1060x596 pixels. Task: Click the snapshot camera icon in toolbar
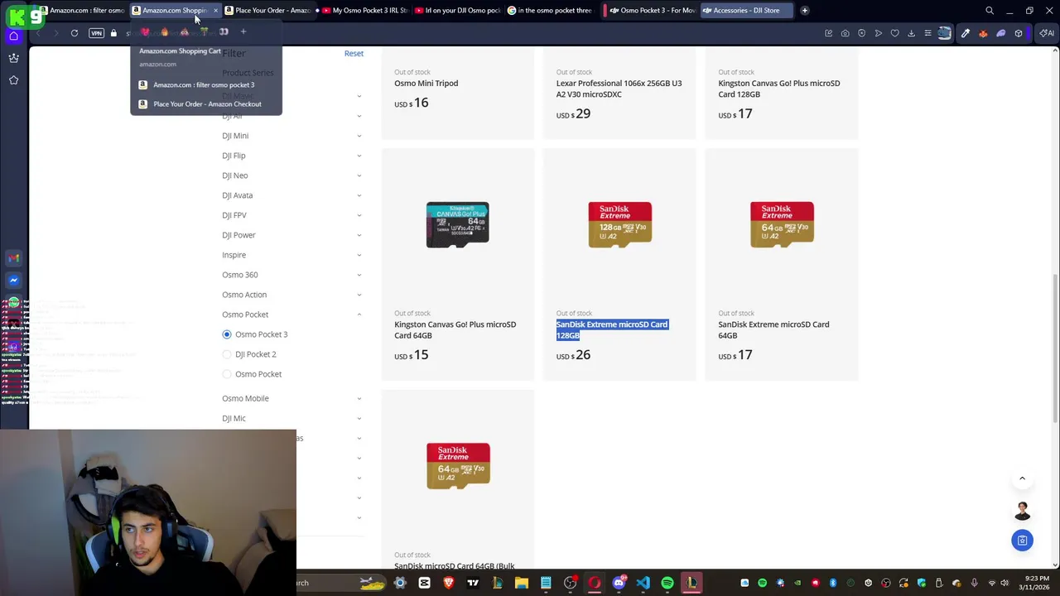pyautogui.click(x=845, y=33)
